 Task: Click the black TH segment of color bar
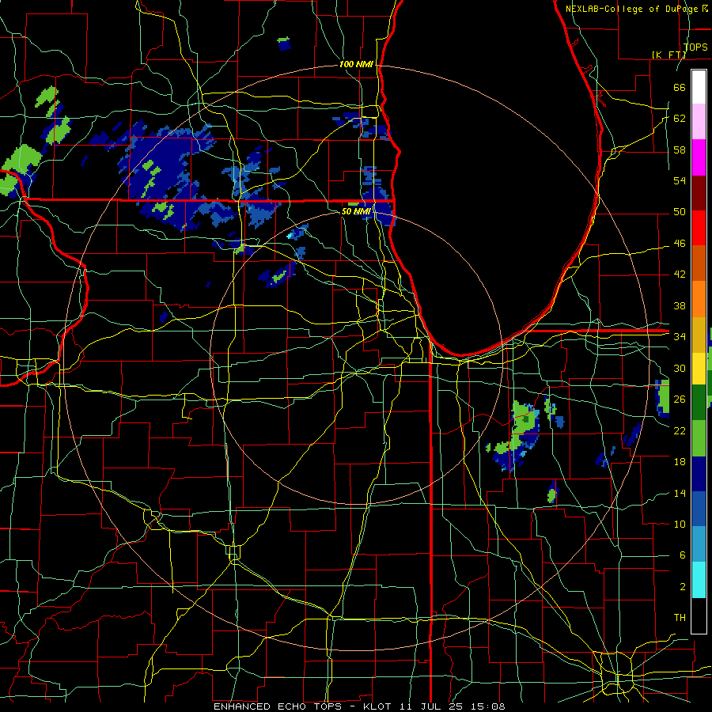(699, 615)
